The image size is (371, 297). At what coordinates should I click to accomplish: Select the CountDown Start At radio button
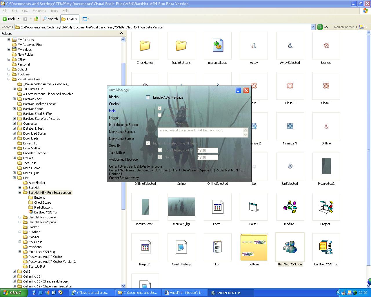[x=160, y=150]
